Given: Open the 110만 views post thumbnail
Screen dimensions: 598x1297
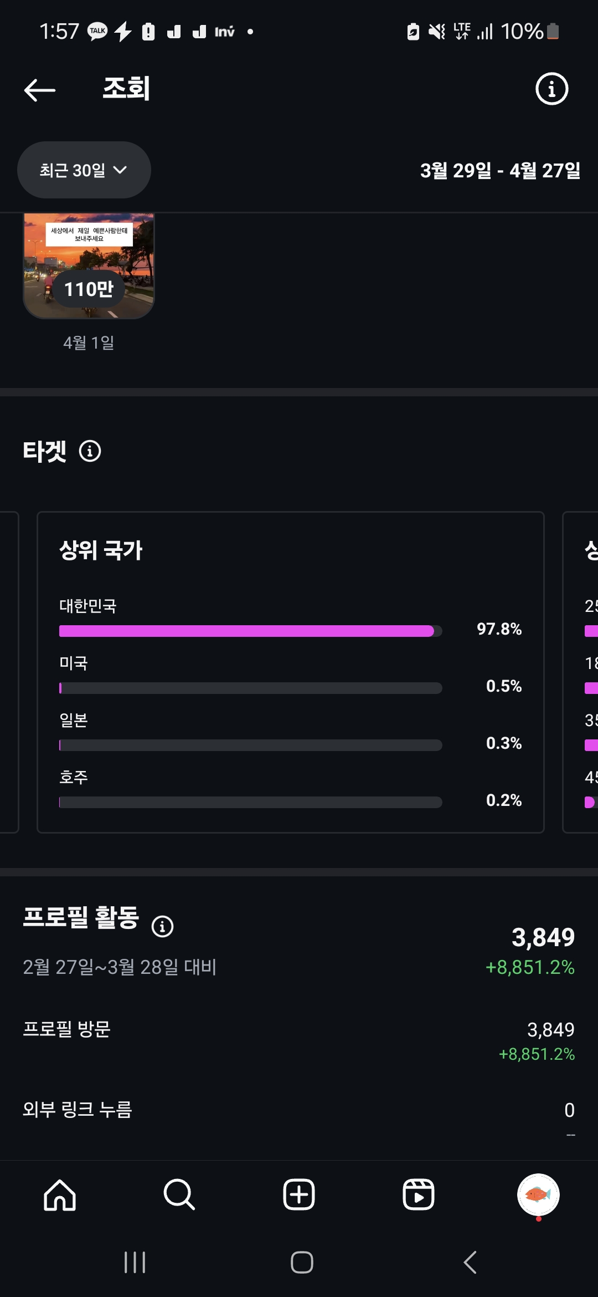Looking at the screenshot, I should click(x=89, y=266).
